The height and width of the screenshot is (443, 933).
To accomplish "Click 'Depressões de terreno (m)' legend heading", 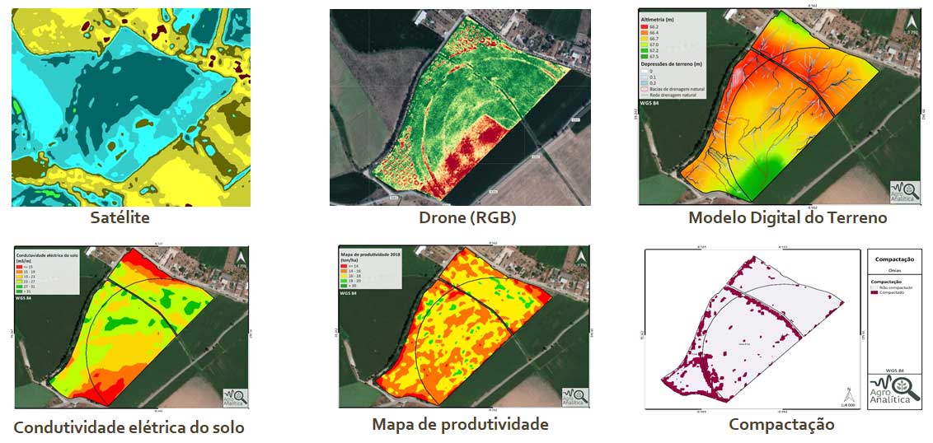I will (x=671, y=64).
